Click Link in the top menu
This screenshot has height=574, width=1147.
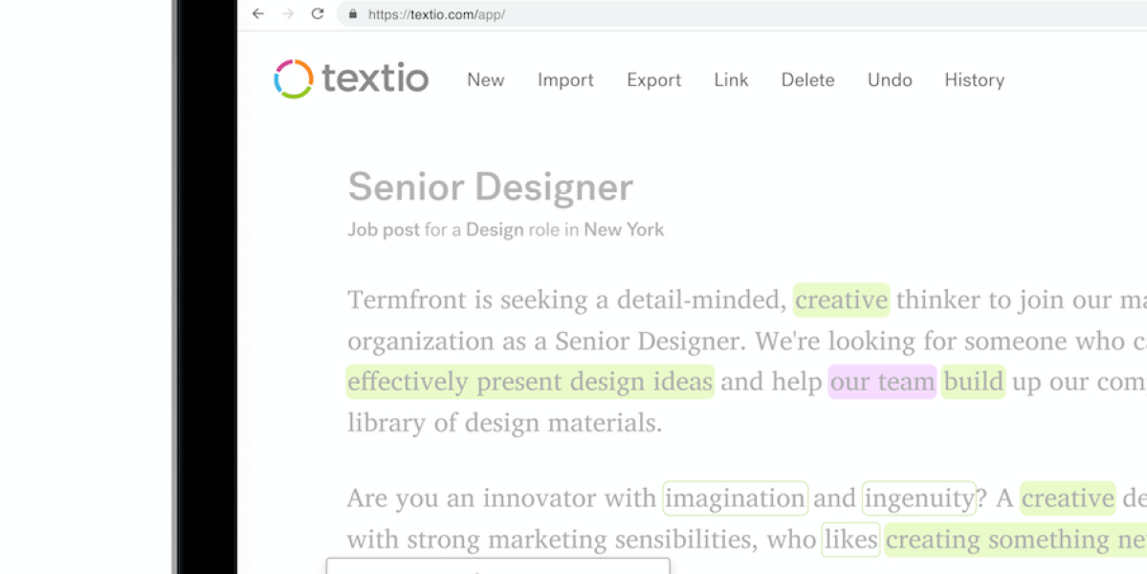tap(731, 80)
